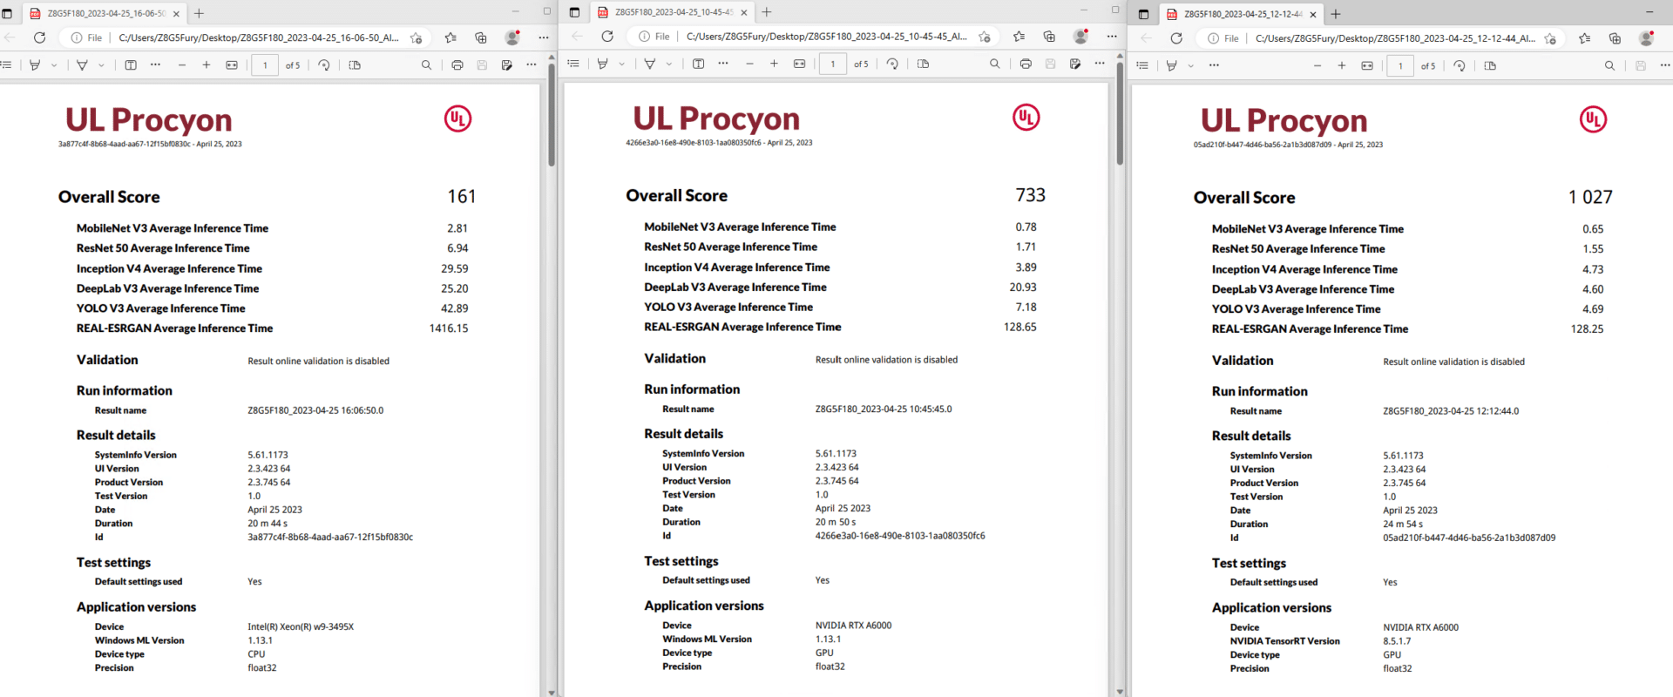Add text tool in left window PDF toolbar
This screenshot has width=1673, height=697.
point(131,65)
